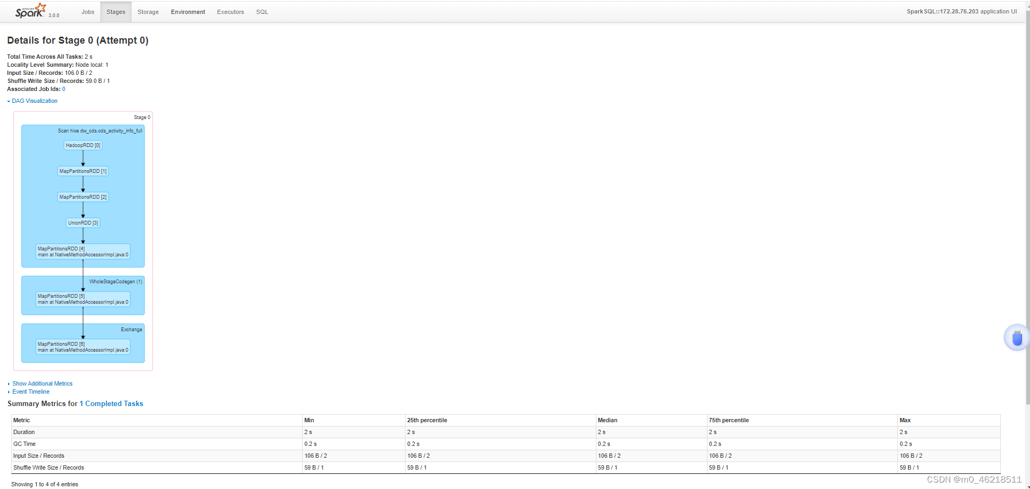Image resolution: width=1030 pixels, height=489 pixels.
Task: Sort table by Min column header
Action: coord(354,420)
